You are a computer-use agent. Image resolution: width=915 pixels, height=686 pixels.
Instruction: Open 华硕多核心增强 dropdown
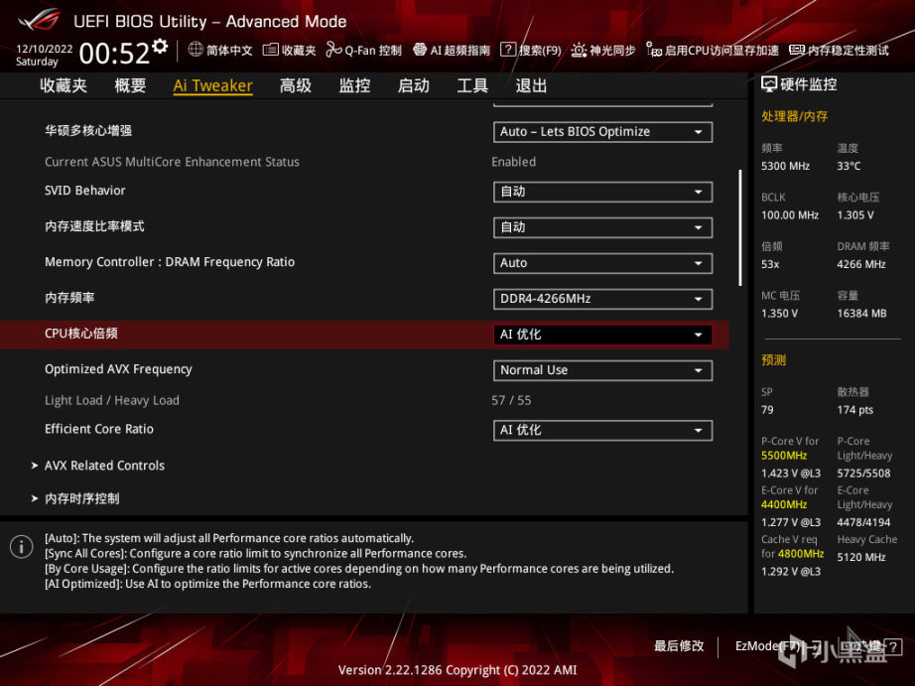602,132
